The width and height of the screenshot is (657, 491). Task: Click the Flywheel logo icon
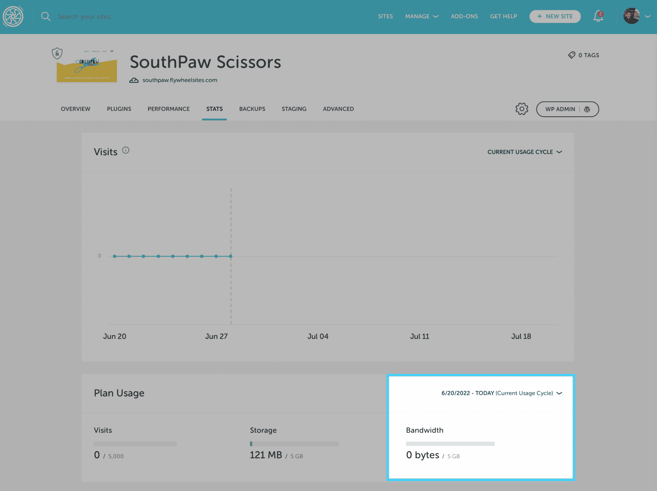pos(13,16)
